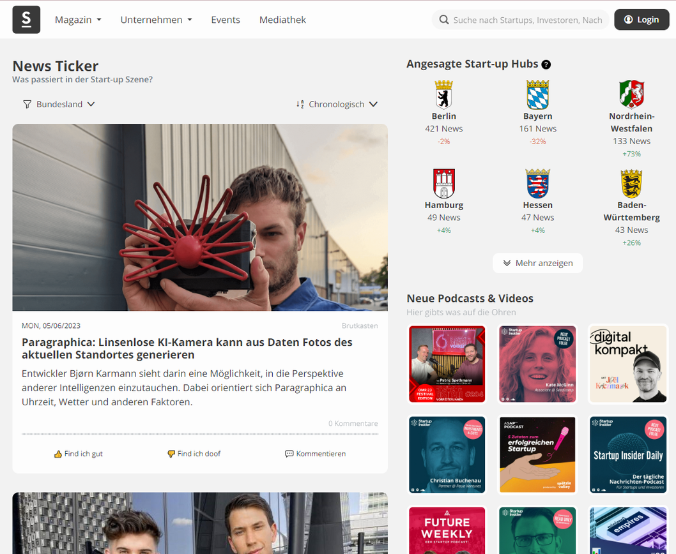Open the green Read Only podcast tile

(537, 530)
